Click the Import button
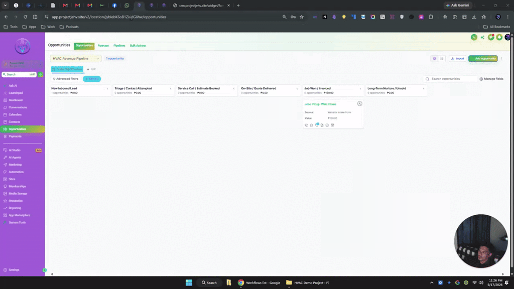This screenshot has width=514, height=289. pos(458,59)
